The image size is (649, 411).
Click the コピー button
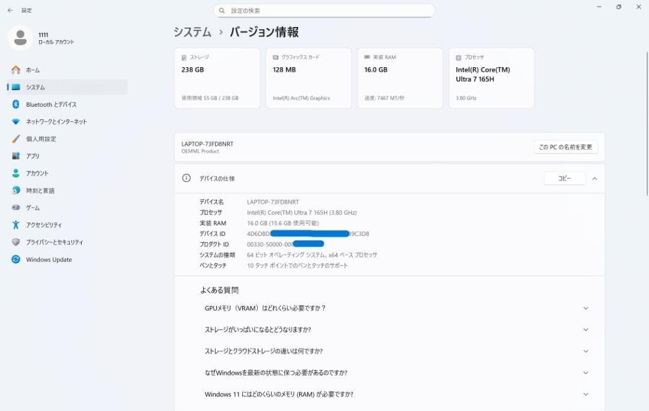coord(564,178)
